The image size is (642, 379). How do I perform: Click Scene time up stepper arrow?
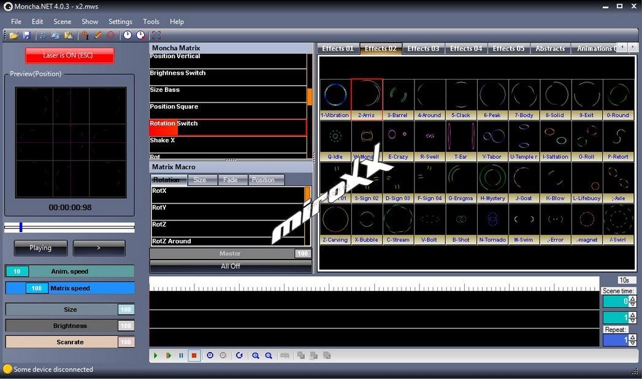[x=633, y=299]
